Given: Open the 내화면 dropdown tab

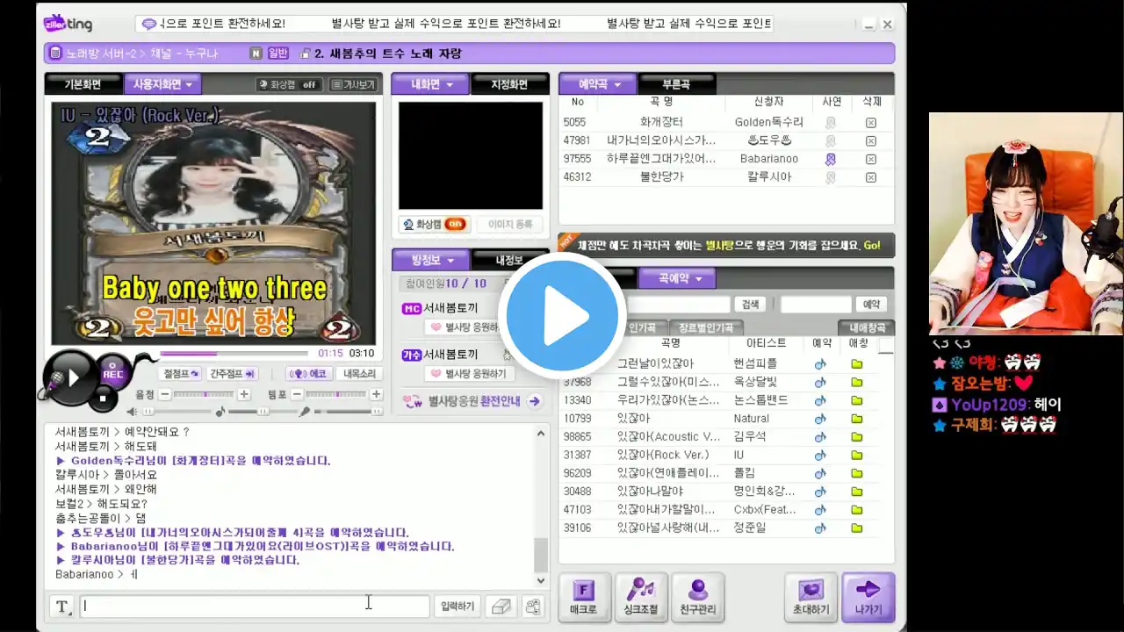Looking at the screenshot, I should coord(431,84).
